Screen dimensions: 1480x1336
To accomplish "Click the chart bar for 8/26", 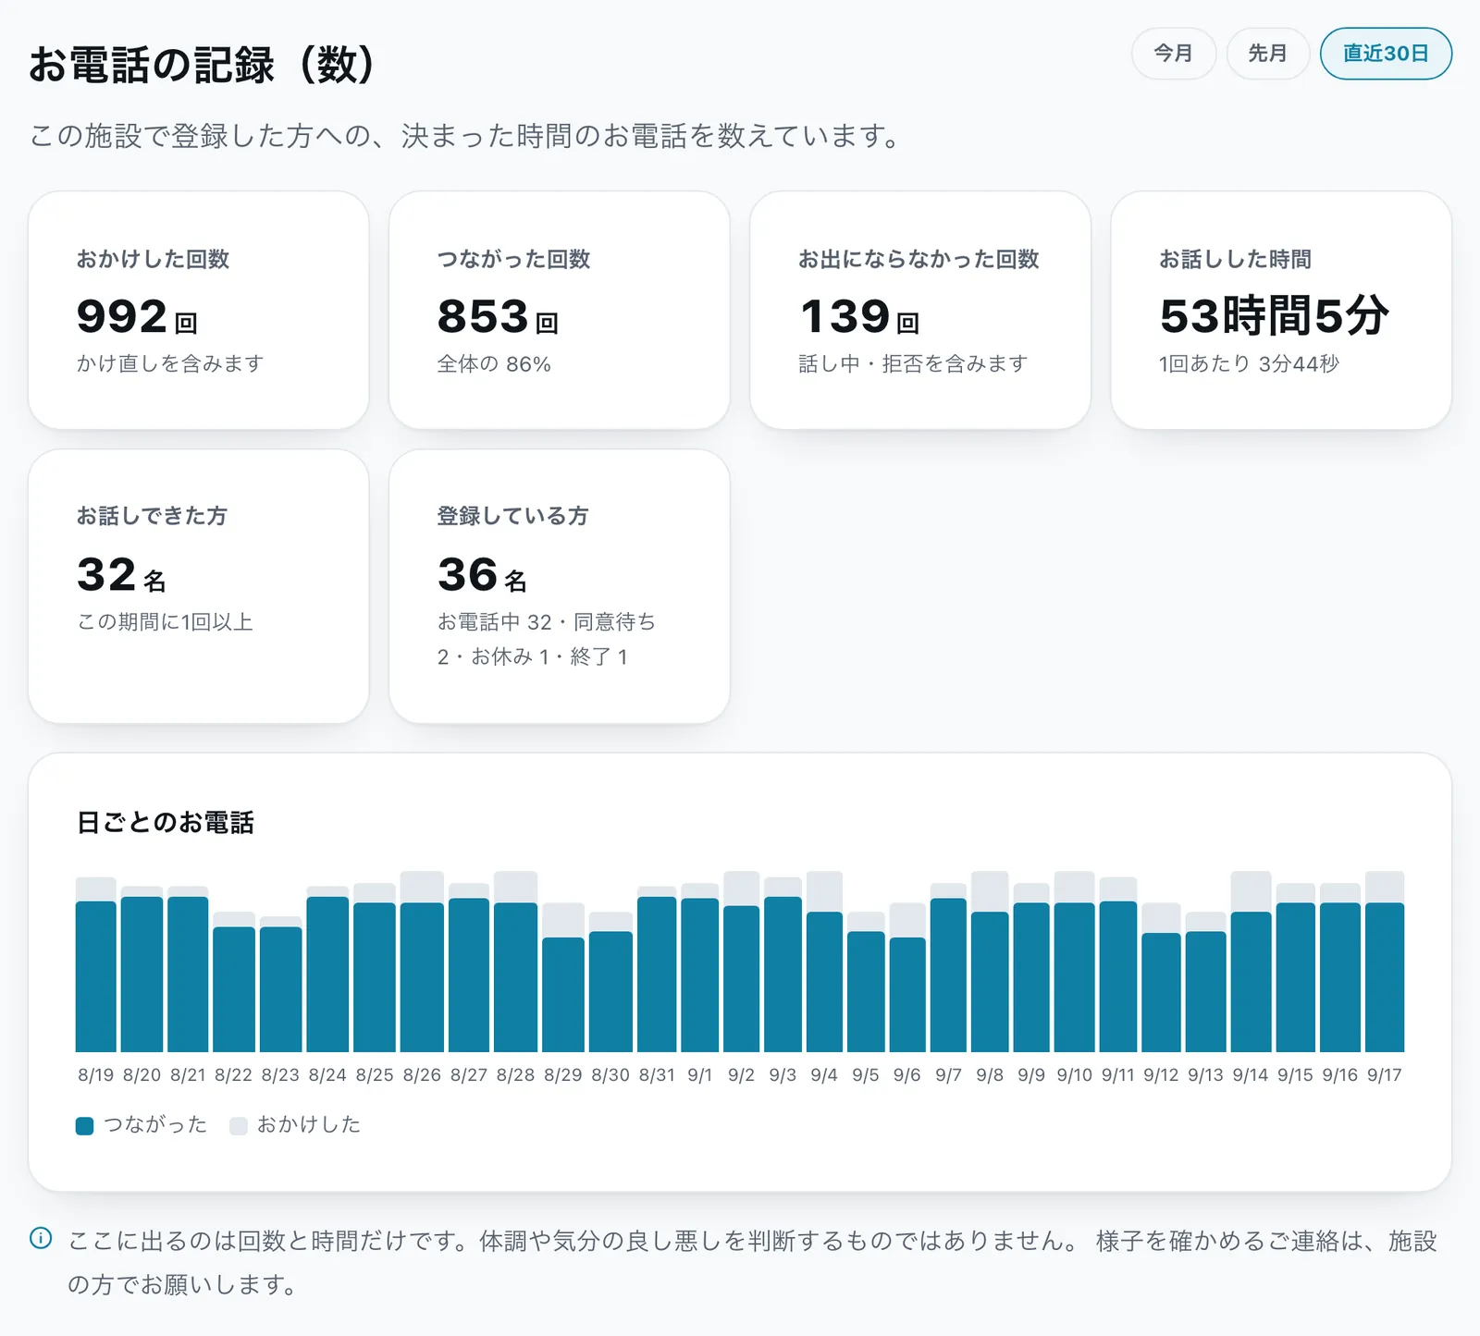I will pos(422,962).
